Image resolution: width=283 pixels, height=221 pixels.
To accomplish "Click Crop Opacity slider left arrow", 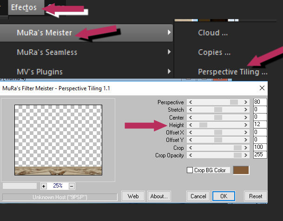I will tap(191, 155).
